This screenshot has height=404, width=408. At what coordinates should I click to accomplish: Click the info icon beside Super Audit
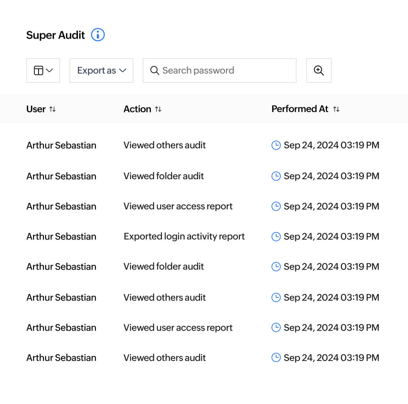pyautogui.click(x=98, y=35)
